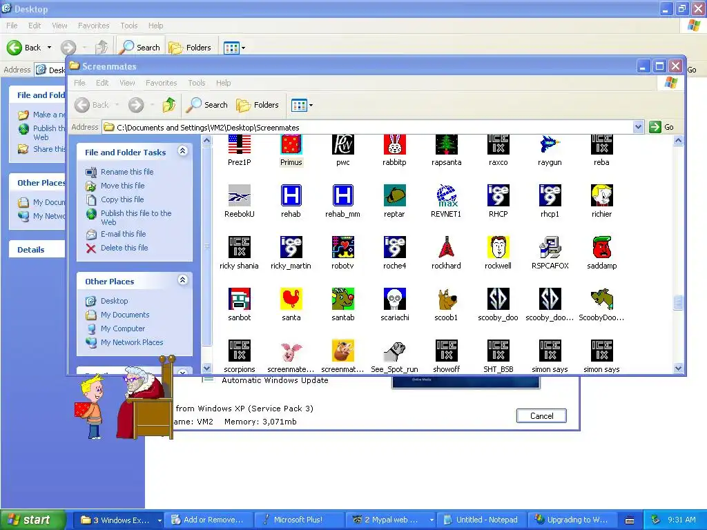Select the pwc file icon
Image resolution: width=707 pixels, height=530 pixels.
[342, 145]
